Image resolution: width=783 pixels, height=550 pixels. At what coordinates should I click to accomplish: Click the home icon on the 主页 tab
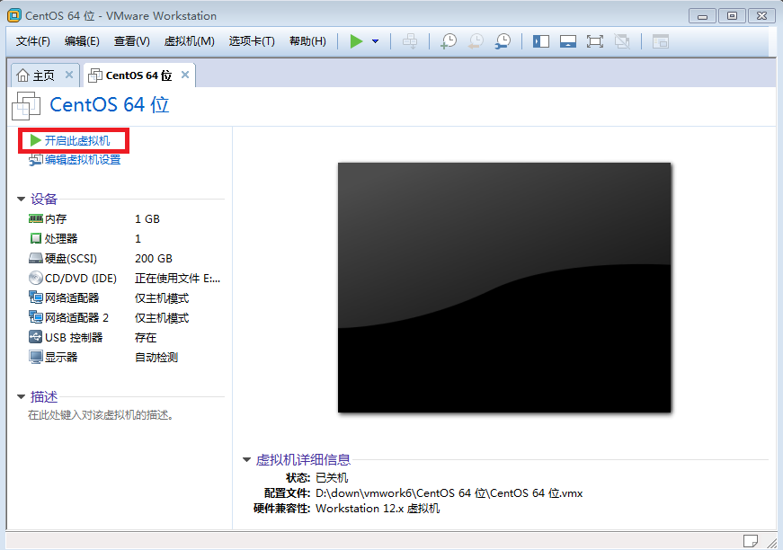click(23, 75)
